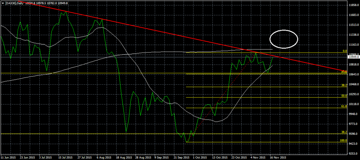Click the 10293.0 price axis label
The image size is (360, 160).
pyautogui.click(x=353, y=94)
